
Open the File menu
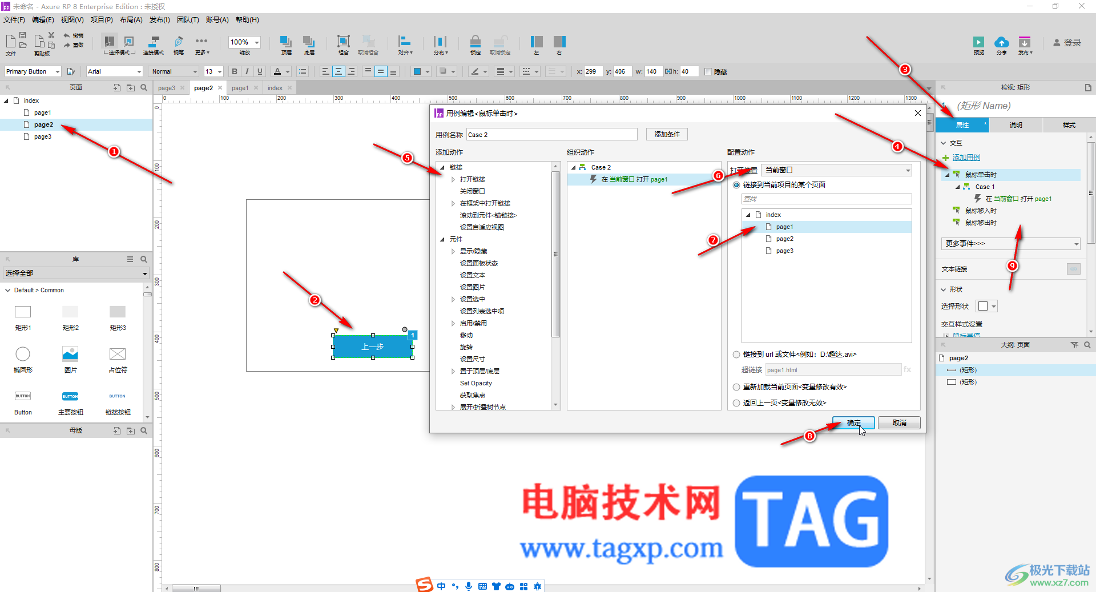[x=14, y=20]
